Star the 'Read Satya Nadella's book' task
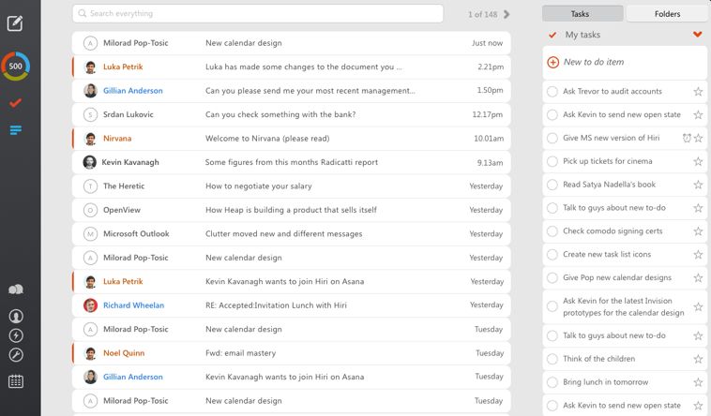The height and width of the screenshot is (416, 711). click(698, 185)
